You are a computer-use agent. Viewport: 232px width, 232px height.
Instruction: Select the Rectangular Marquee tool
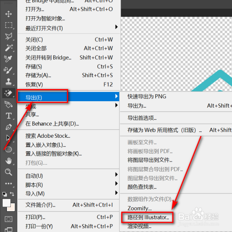(8, 25)
